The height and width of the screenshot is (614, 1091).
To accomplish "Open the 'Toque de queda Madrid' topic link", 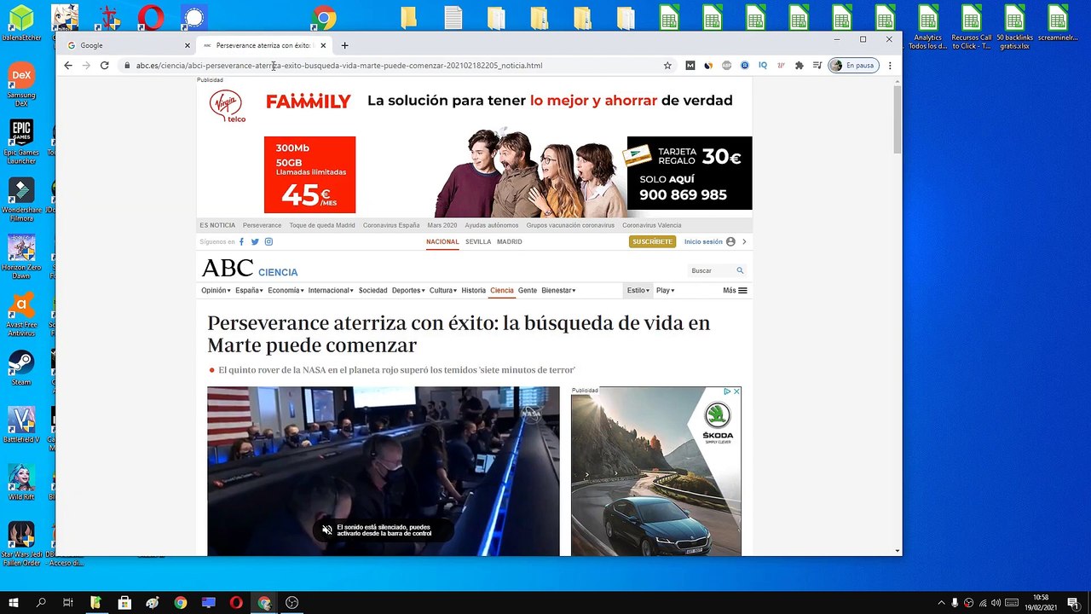I will pos(322,225).
